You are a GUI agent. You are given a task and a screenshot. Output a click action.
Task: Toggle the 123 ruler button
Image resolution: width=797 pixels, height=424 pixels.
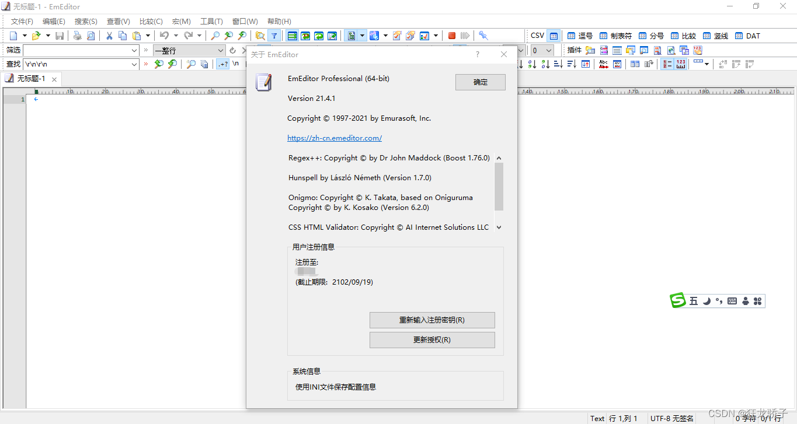(x=681, y=64)
